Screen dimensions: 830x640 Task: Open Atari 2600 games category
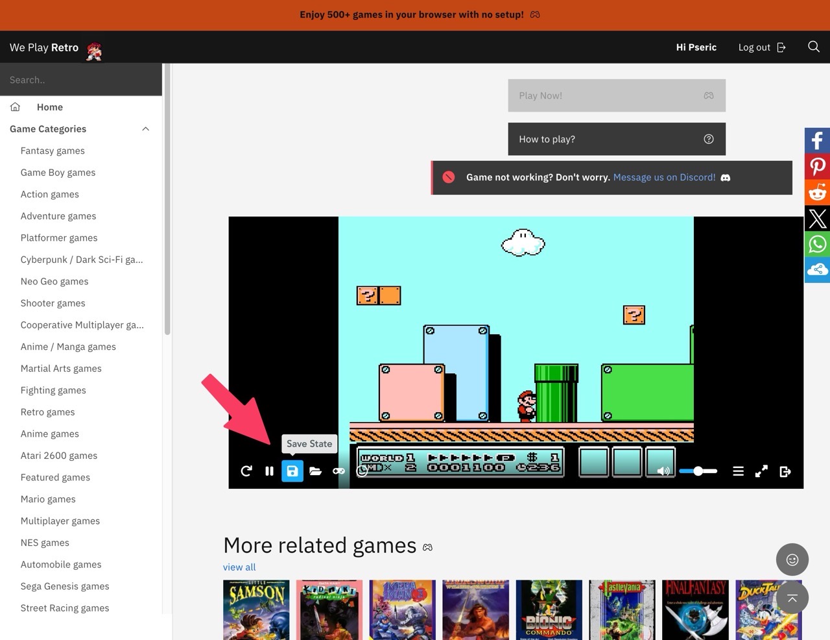click(x=59, y=456)
